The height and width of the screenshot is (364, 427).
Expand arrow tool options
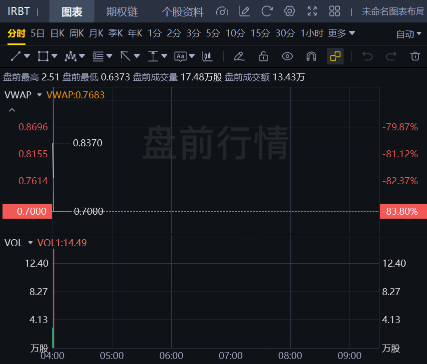(x=137, y=56)
